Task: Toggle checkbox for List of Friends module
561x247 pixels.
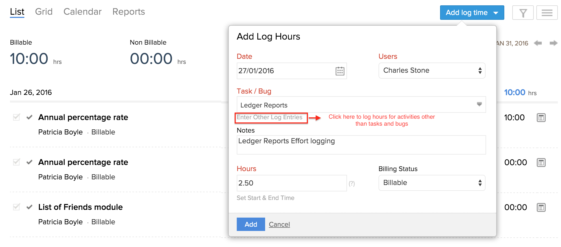Action: pyautogui.click(x=17, y=207)
